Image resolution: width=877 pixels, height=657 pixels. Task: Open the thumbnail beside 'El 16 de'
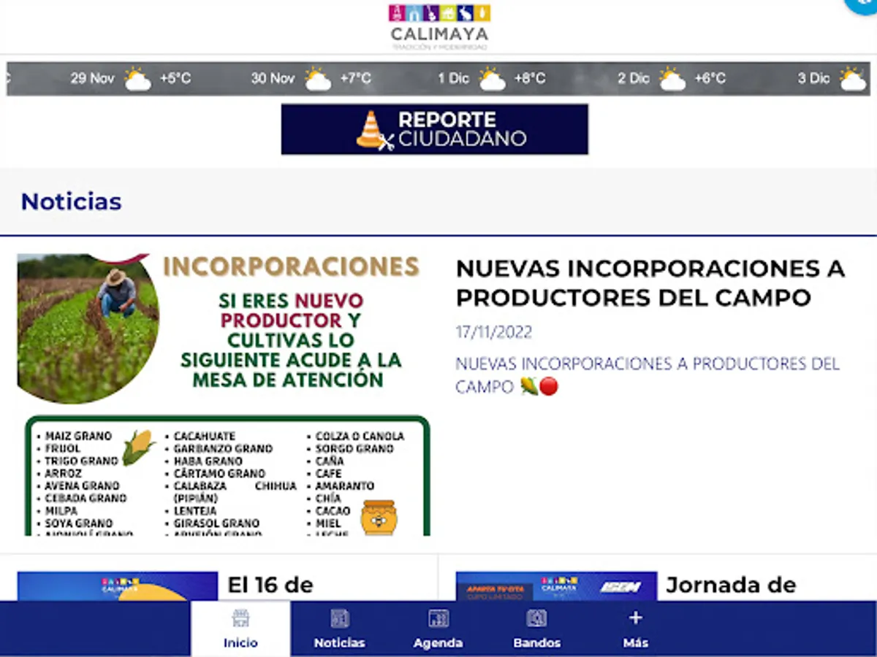point(118,586)
